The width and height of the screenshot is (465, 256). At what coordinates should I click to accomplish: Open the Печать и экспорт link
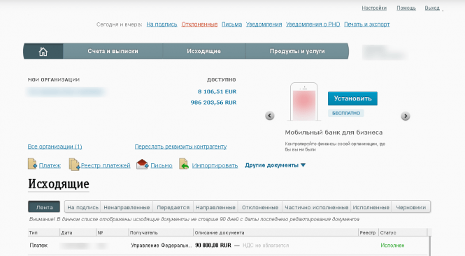click(367, 24)
